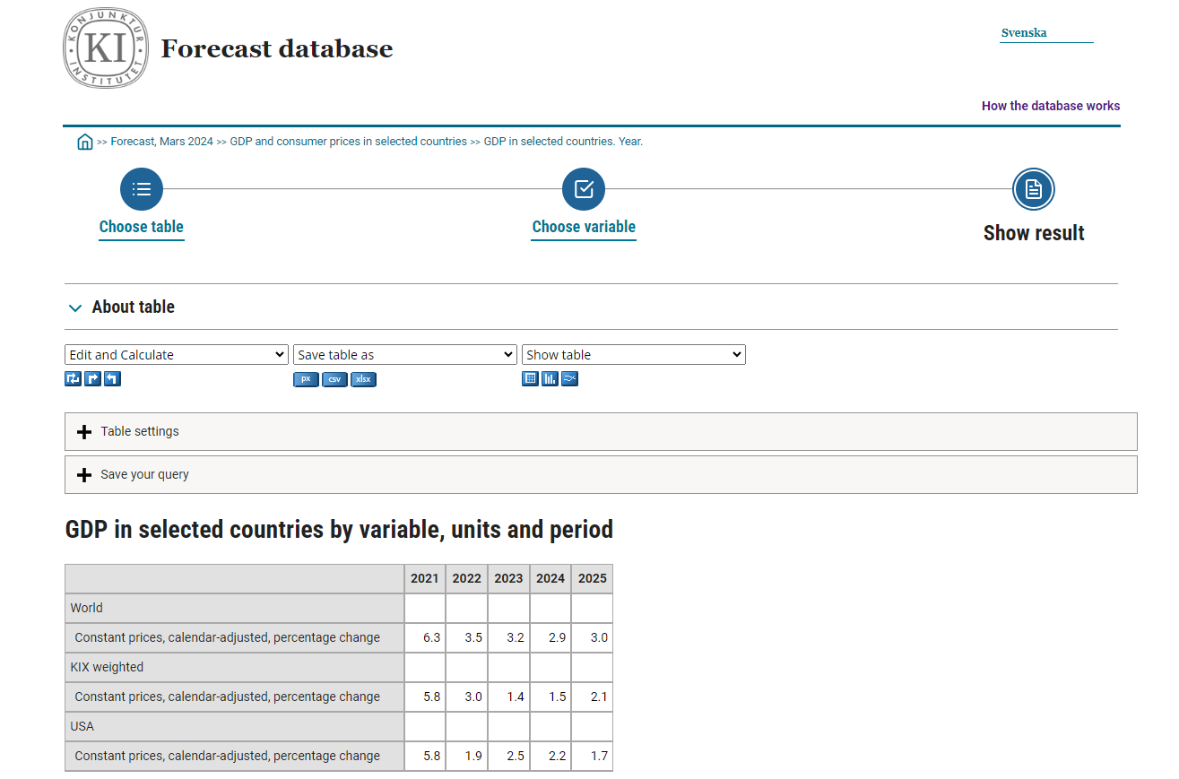Download the table in csv format
This screenshot has width=1179, height=779.
point(334,378)
